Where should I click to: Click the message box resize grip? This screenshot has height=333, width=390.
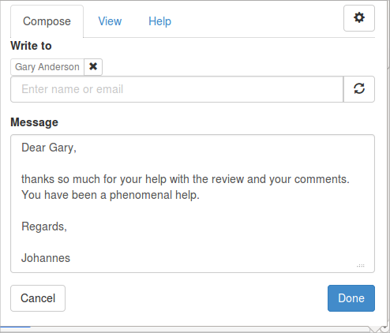click(361, 266)
